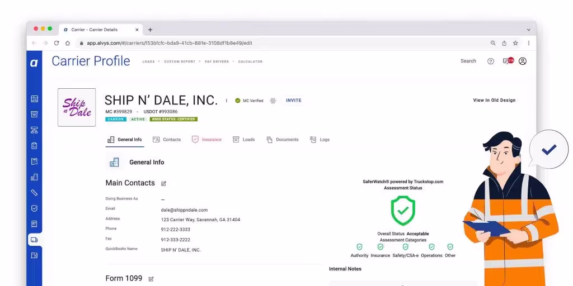Viewport: 573px width, 286px height.
Task: Switch to the Contacts tab
Action: 167,140
